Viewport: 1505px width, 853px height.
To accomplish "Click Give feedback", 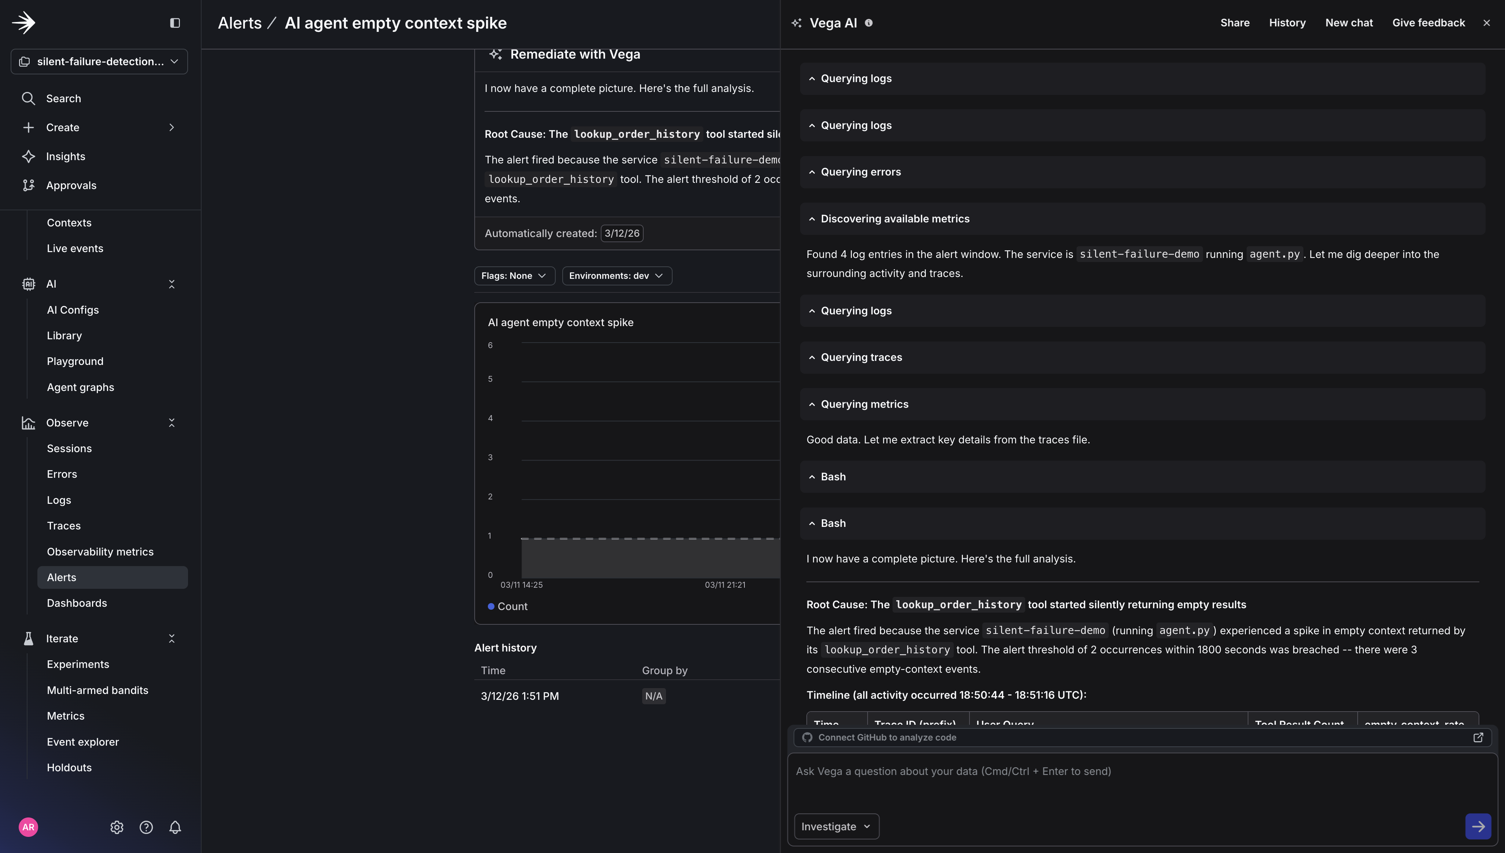I will click(x=1429, y=22).
